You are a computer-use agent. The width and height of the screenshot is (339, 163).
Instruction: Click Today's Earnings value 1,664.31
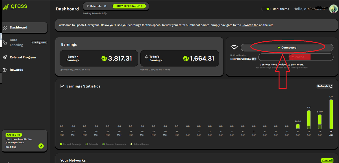click(x=202, y=58)
